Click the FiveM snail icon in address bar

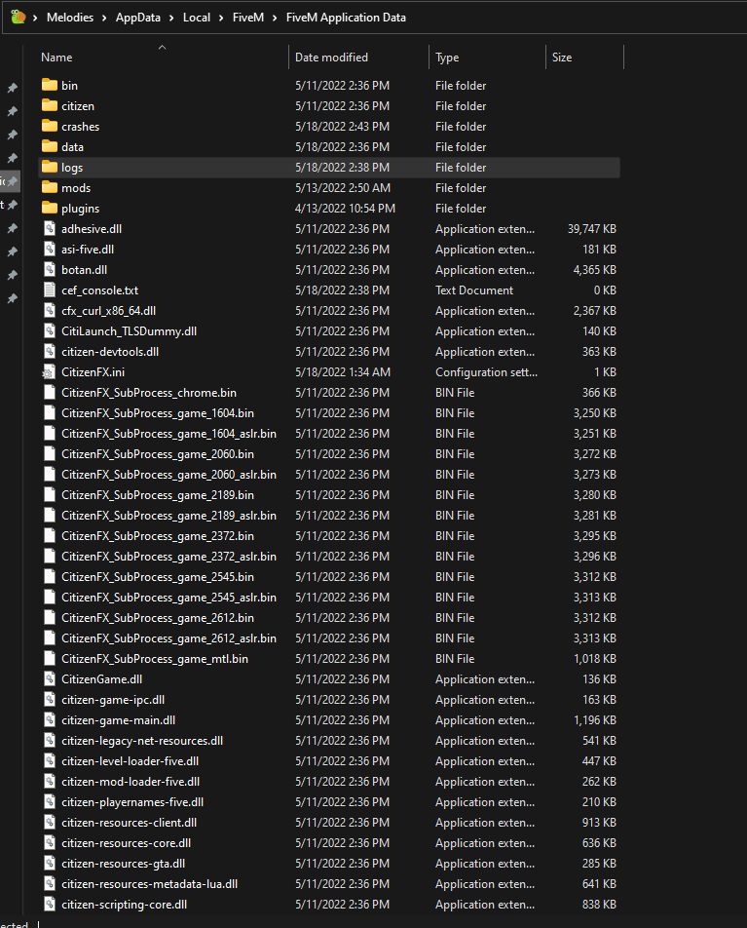tap(19, 18)
